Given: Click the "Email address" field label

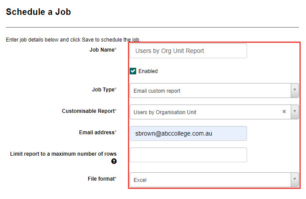Looking at the screenshot, I should click(x=97, y=132).
